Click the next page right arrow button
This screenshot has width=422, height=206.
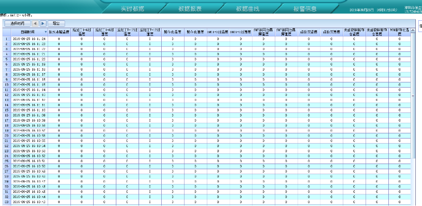coord(43,24)
